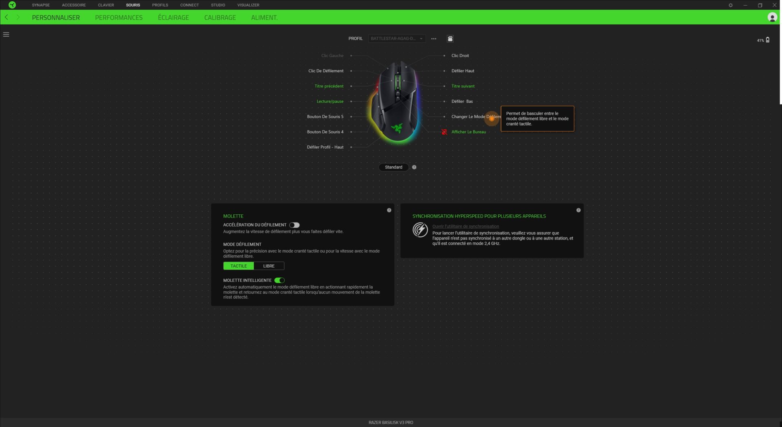
Task: Click the Razer Synapse logo icon
Action: click(12, 5)
